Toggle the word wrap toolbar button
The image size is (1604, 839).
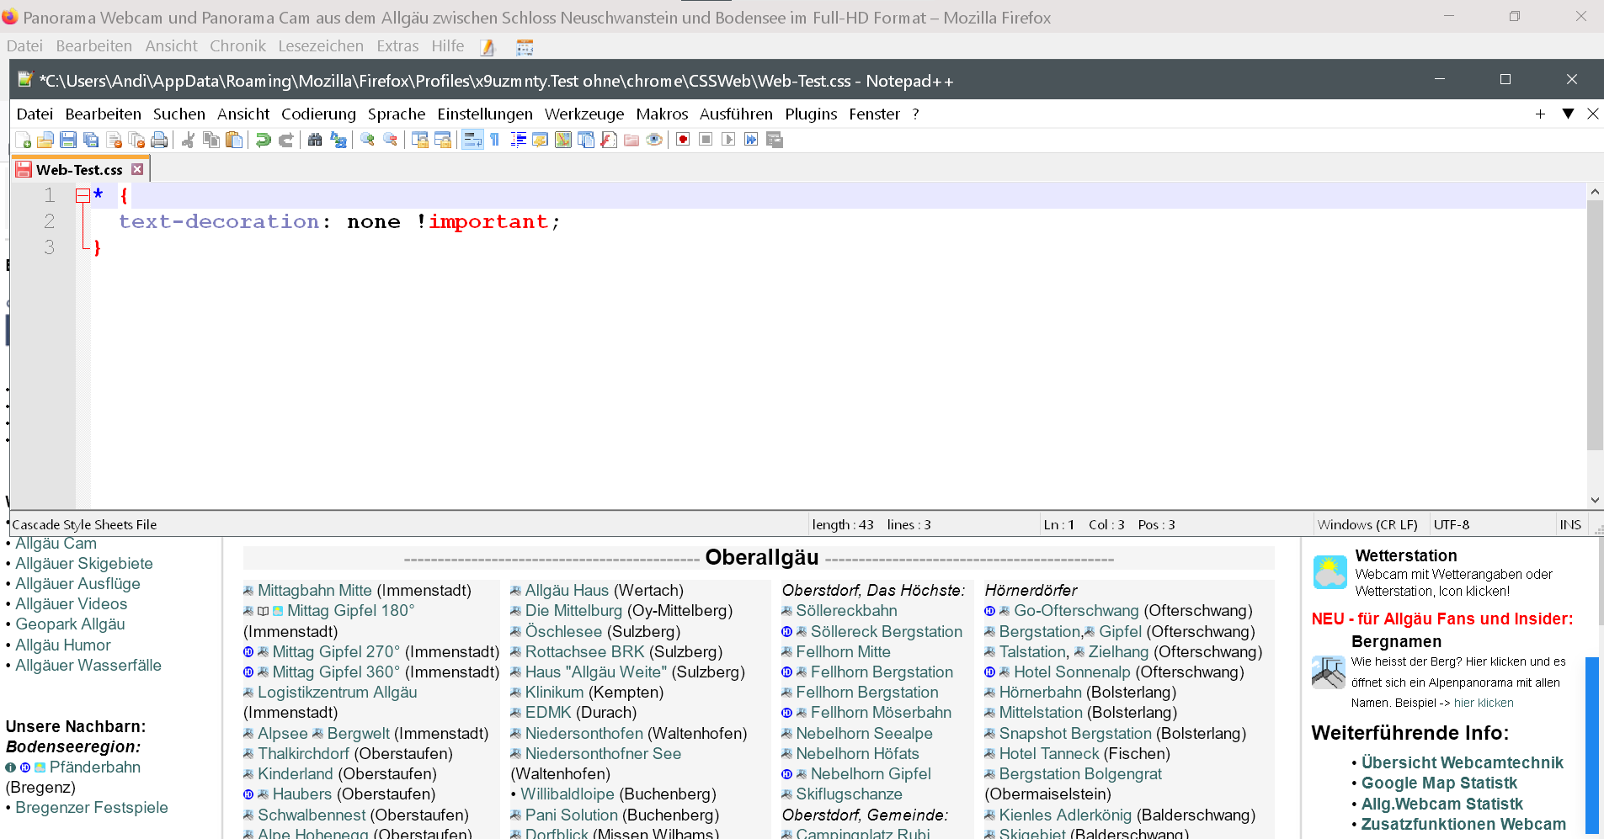coord(472,140)
